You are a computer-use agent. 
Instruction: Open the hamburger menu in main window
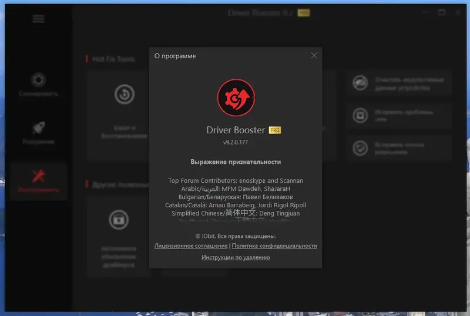coord(38,19)
